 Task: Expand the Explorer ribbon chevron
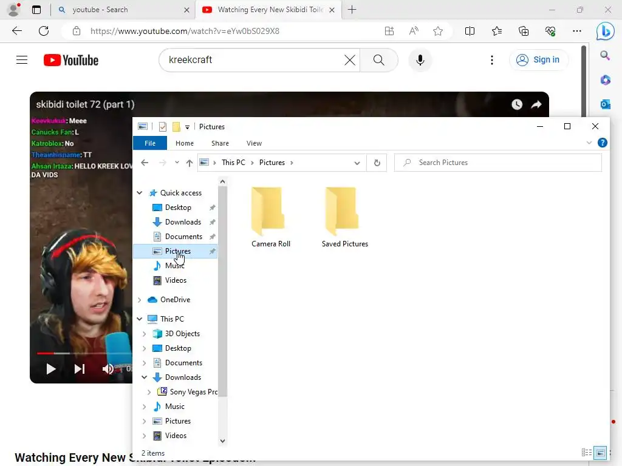pos(589,143)
